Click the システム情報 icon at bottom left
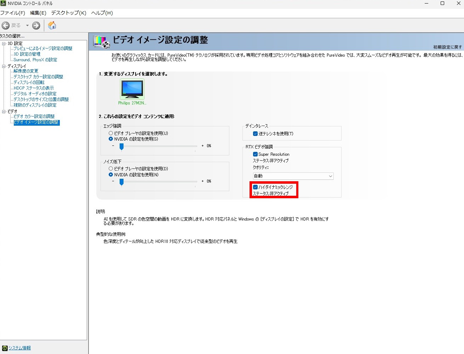The image size is (464, 354). point(5,348)
